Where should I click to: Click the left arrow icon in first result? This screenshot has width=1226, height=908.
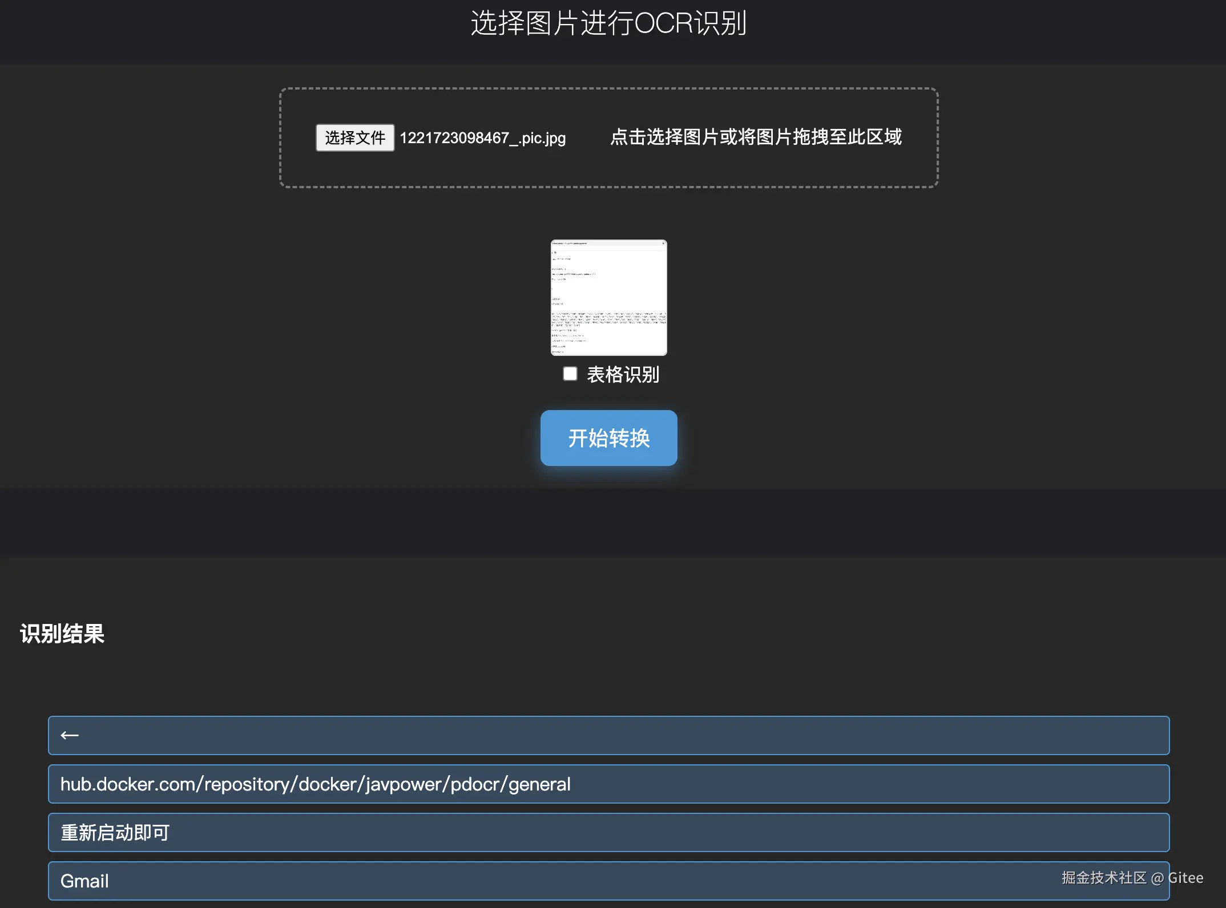[x=70, y=735]
